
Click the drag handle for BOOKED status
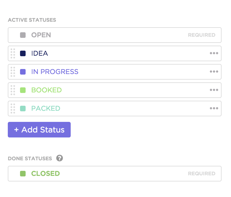[x=13, y=90]
